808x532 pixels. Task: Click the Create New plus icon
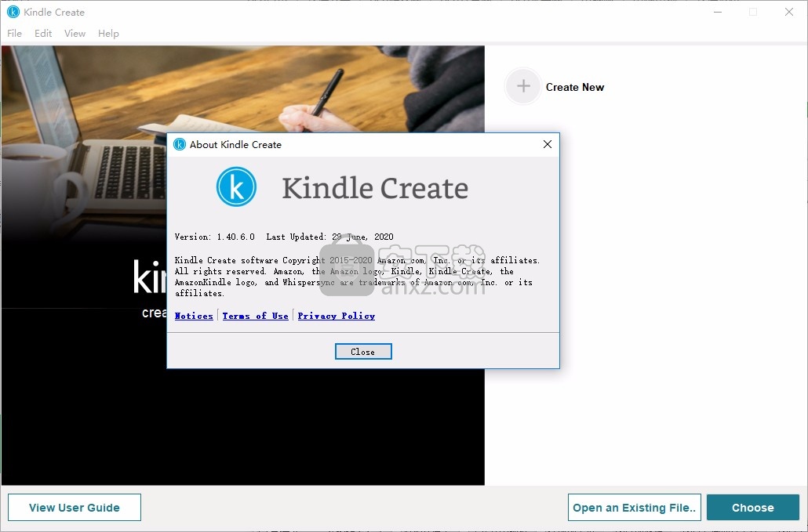point(523,86)
